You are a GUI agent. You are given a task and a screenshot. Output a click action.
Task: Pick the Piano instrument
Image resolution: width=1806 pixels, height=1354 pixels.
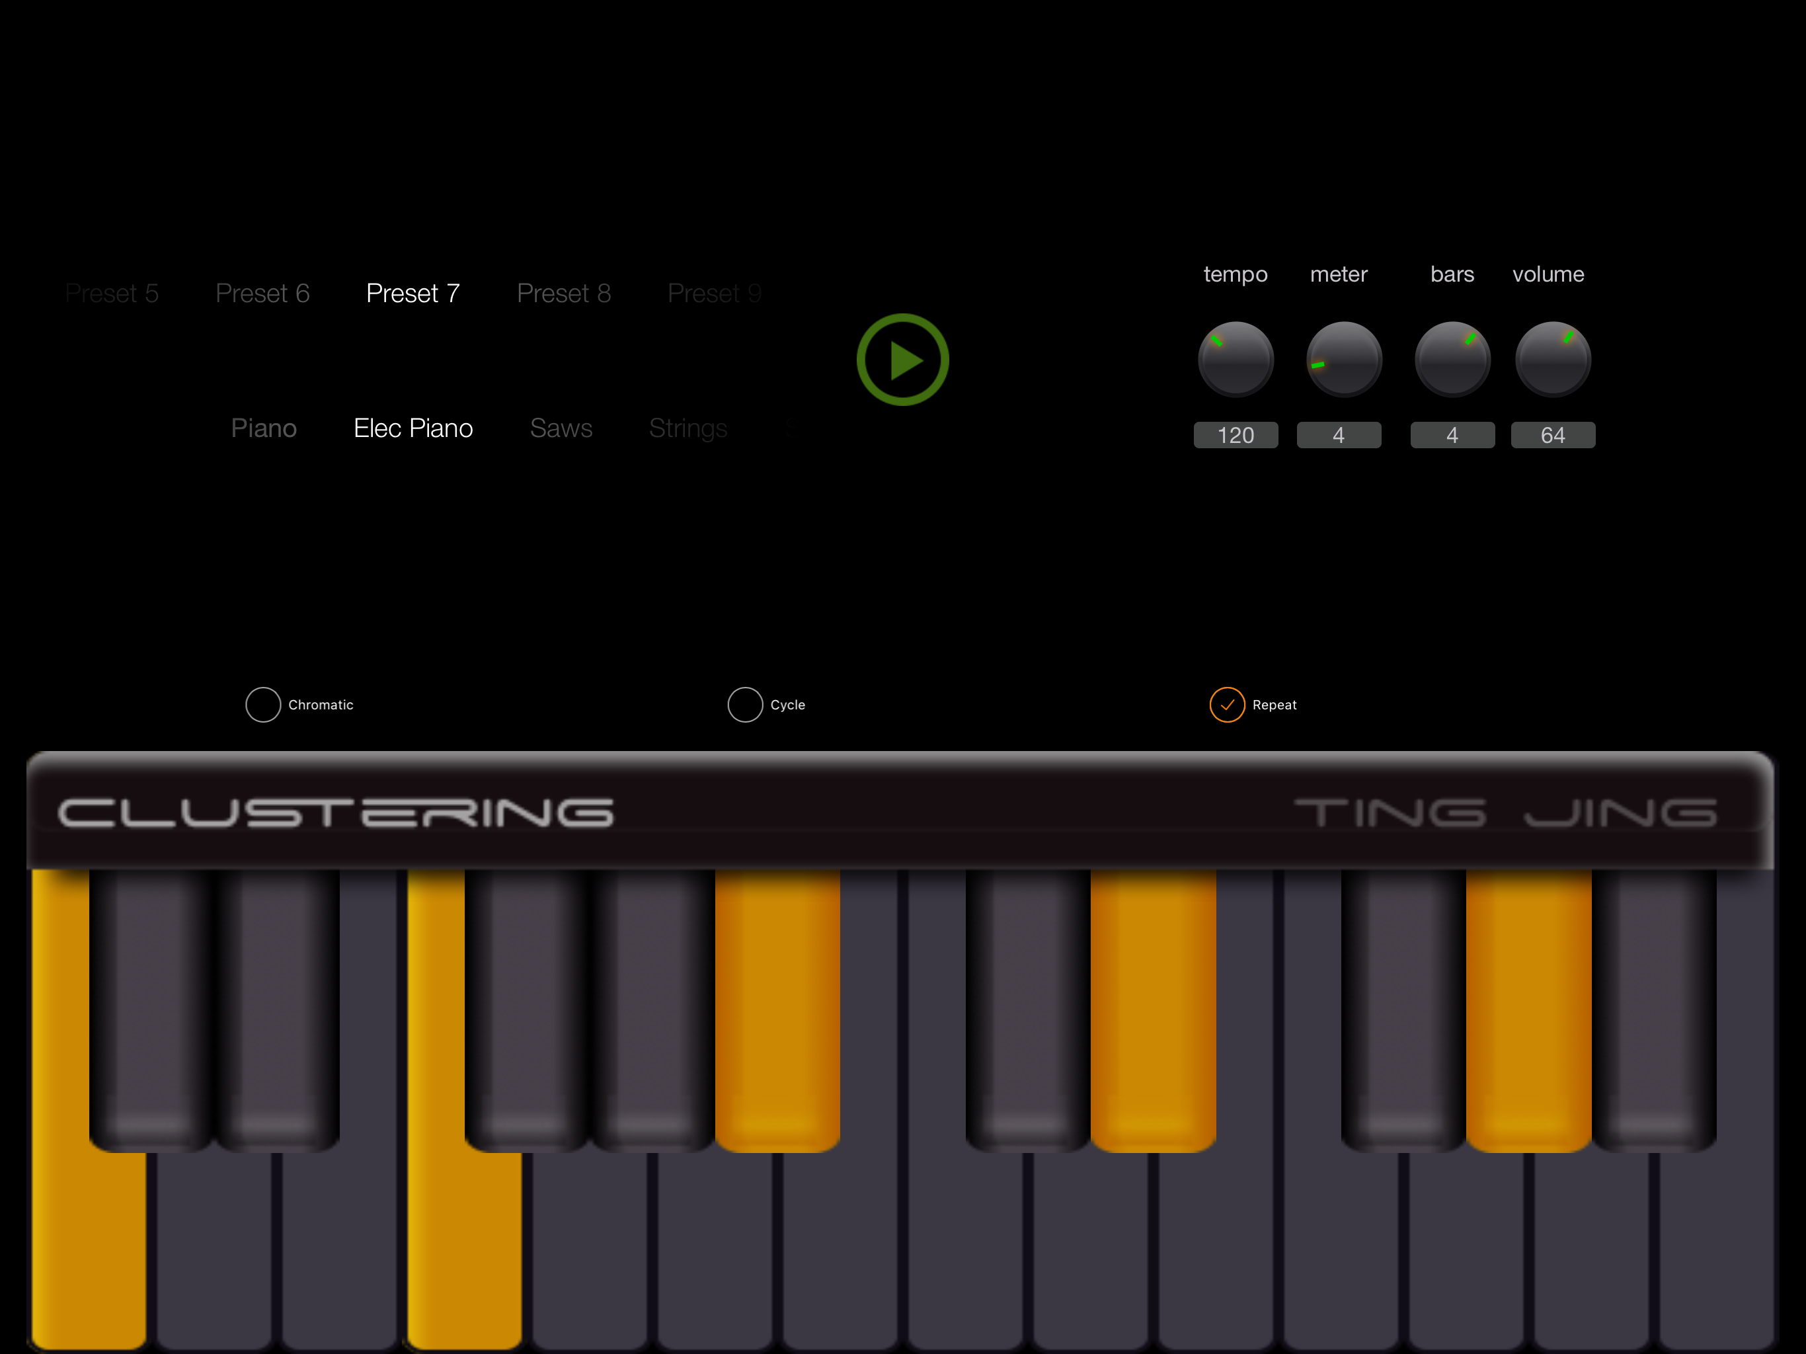coord(263,428)
